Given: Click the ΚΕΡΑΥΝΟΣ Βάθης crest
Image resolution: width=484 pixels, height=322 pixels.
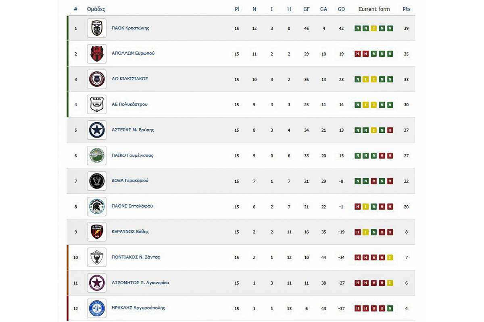Looking at the screenshot, I should pos(97,232).
